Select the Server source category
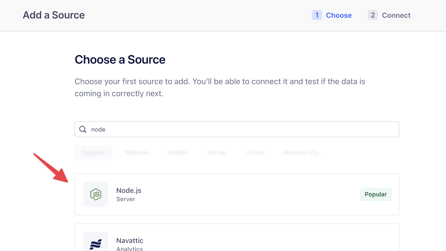 point(217,152)
